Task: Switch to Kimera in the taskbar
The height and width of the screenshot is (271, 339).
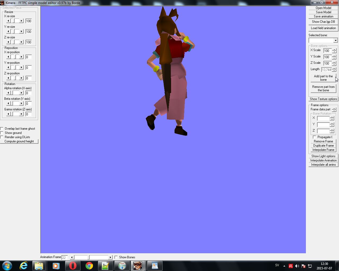Action: [x=138, y=265]
